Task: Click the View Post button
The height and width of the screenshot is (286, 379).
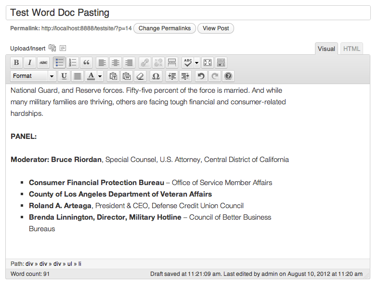Action: (216, 28)
